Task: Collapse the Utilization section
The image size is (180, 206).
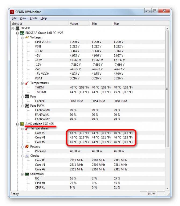Action: [22, 174]
